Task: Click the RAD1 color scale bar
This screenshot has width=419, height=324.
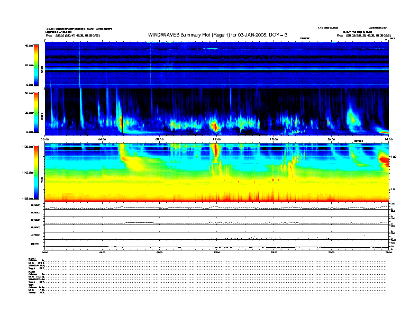Action: tap(36, 113)
